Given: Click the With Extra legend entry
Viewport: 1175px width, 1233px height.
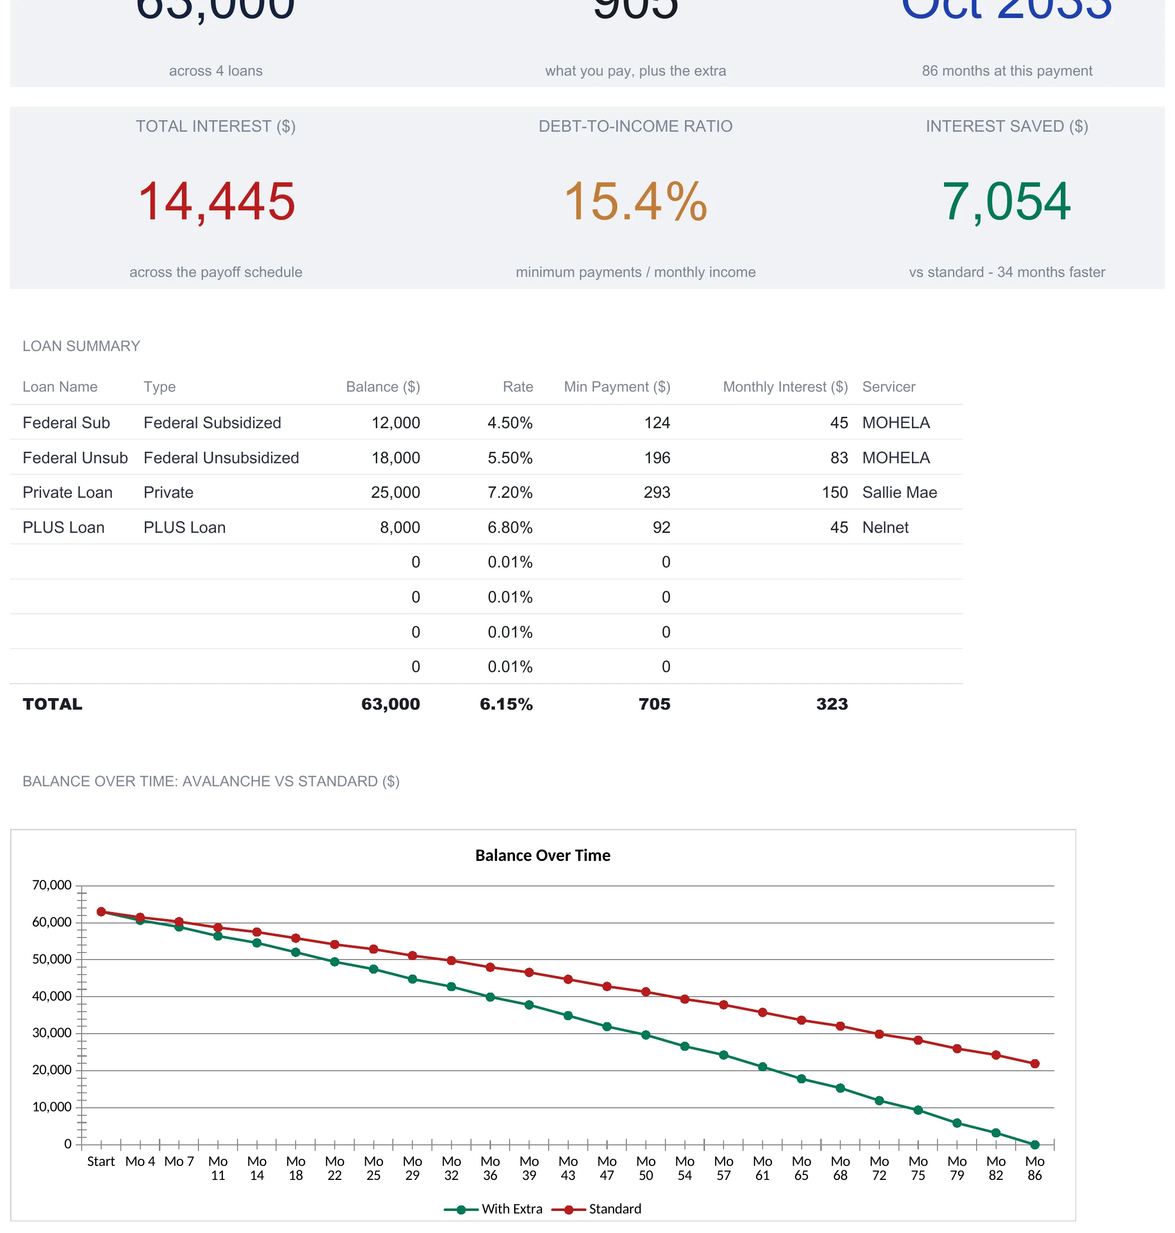Looking at the screenshot, I should (x=493, y=1208).
